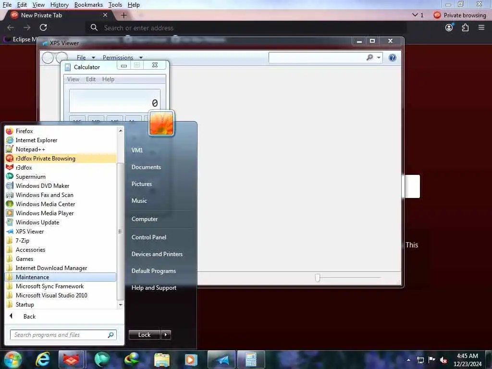The width and height of the screenshot is (492, 369).
Task: Expand the Microsoft Sync Framework folder
Action: pos(61,286)
